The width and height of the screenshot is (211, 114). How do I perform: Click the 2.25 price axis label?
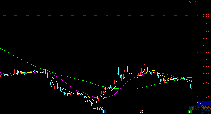coord(206,97)
